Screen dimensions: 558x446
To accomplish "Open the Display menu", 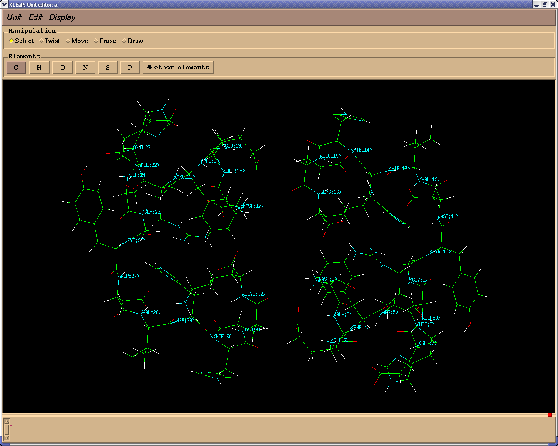I will 62,17.
